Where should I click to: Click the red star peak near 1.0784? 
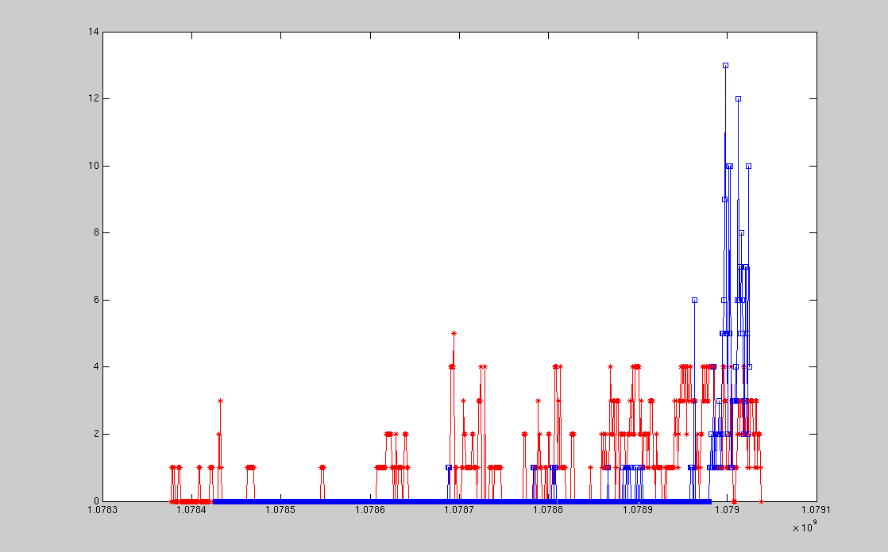[220, 401]
